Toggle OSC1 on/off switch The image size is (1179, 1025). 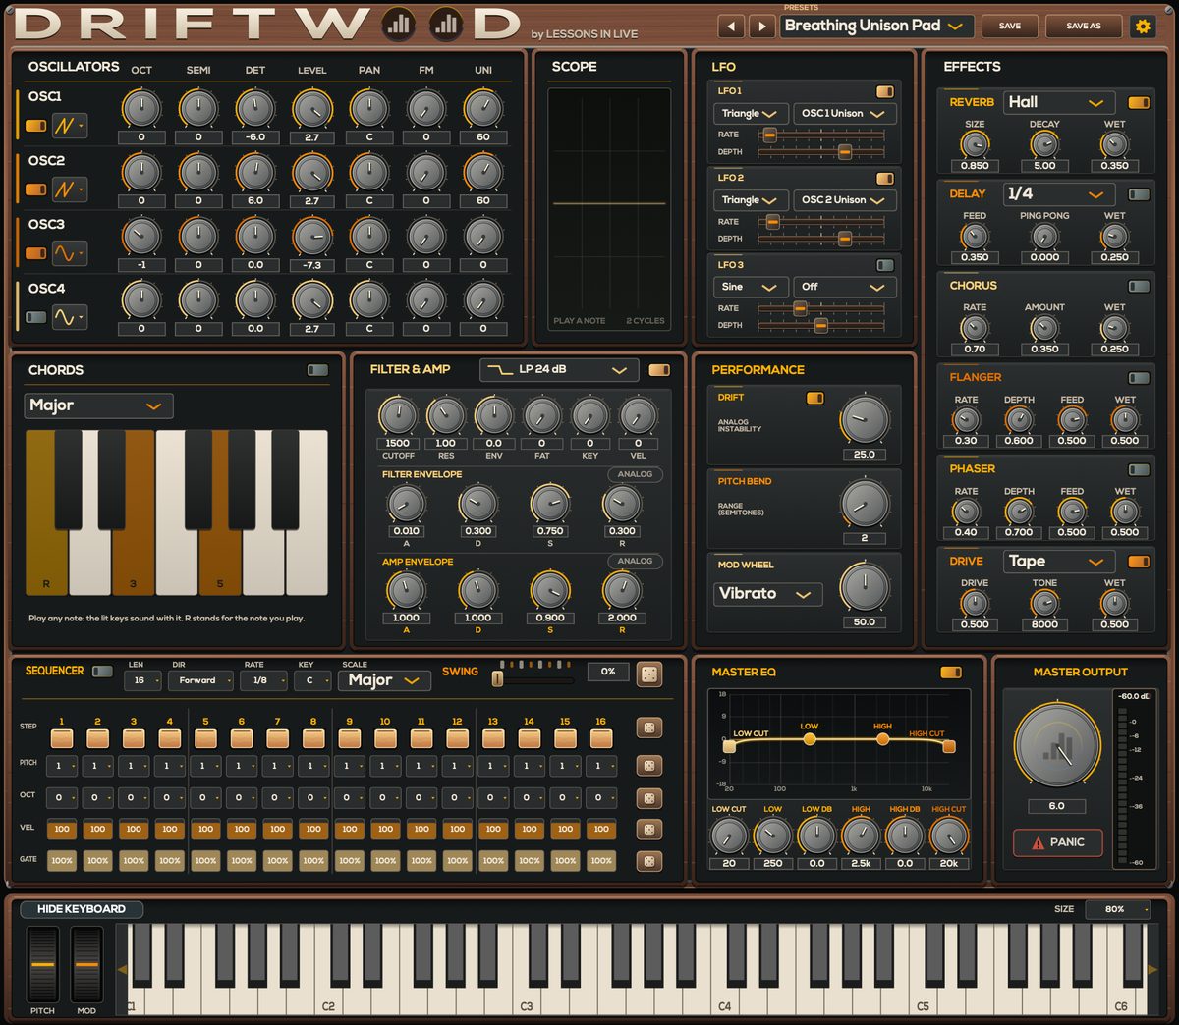click(36, 126)
